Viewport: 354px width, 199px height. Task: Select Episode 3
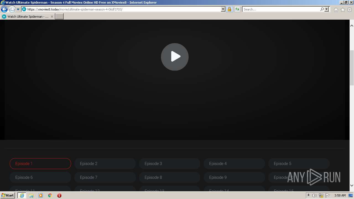click(x=170, y=164)
